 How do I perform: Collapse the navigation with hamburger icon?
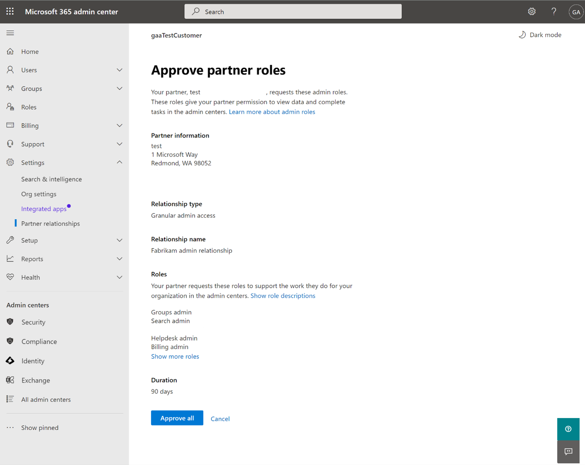10,33
